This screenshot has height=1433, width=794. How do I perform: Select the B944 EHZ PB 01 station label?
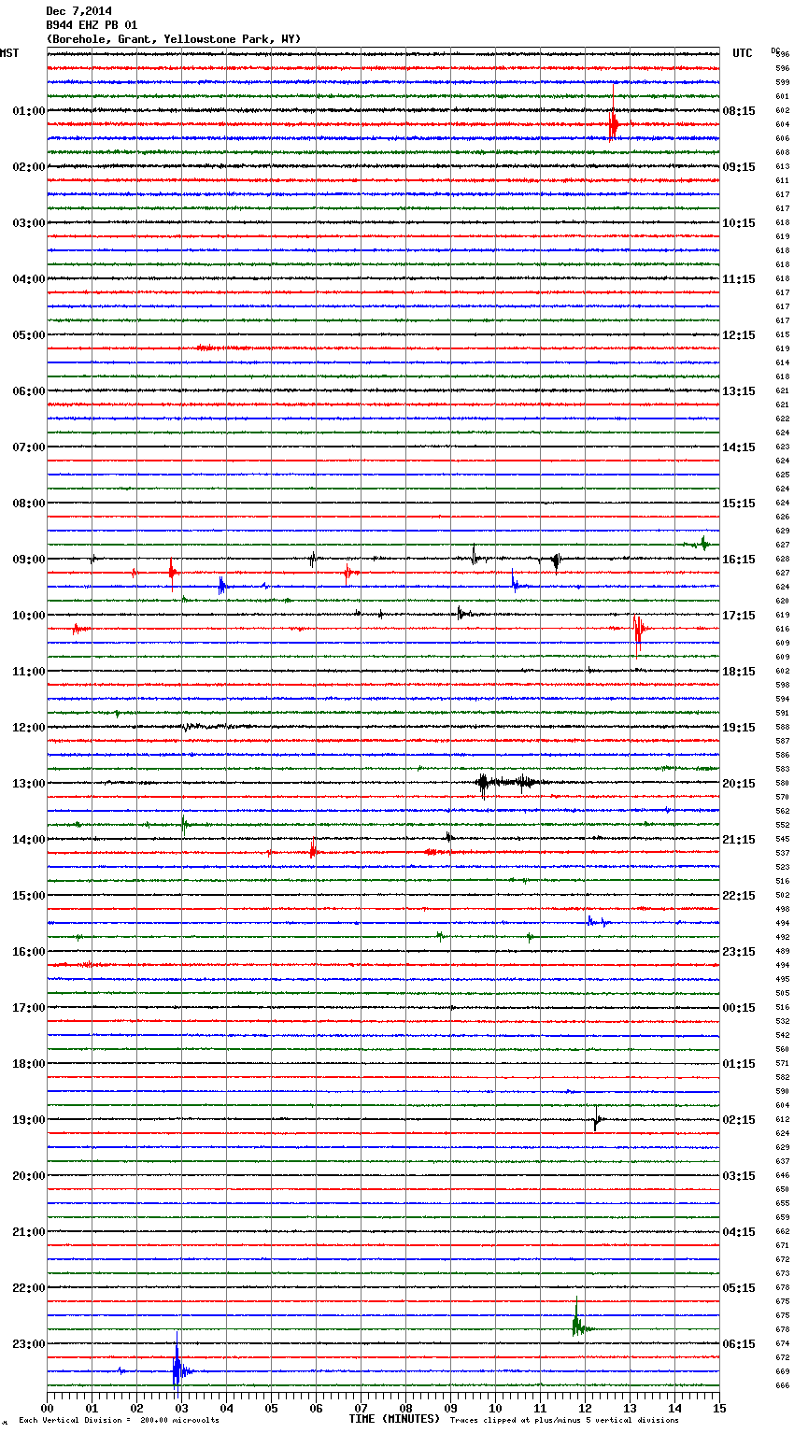(x=92, y=25)
